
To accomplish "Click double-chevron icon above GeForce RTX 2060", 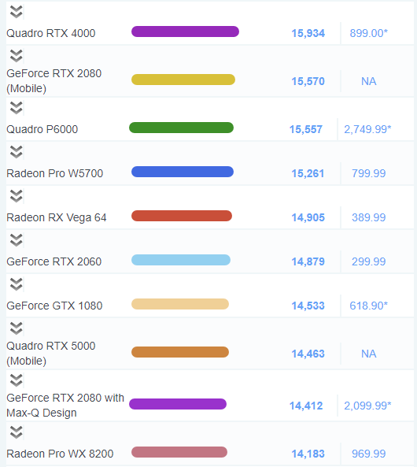I will pyautogui.click(x=16, y=240).
